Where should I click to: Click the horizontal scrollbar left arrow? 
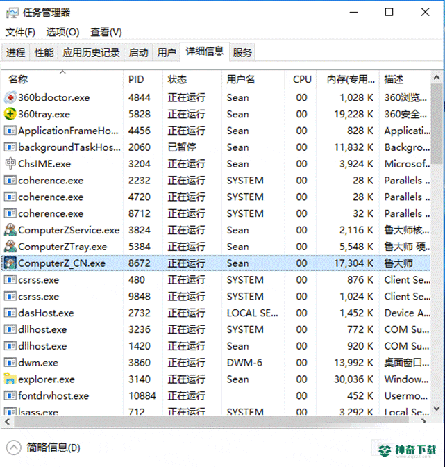pos(7,421)
